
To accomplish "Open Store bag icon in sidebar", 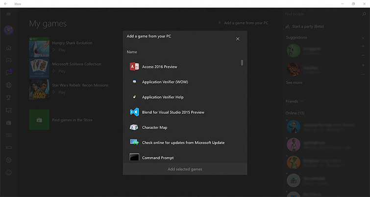I will tap(8, 122).
